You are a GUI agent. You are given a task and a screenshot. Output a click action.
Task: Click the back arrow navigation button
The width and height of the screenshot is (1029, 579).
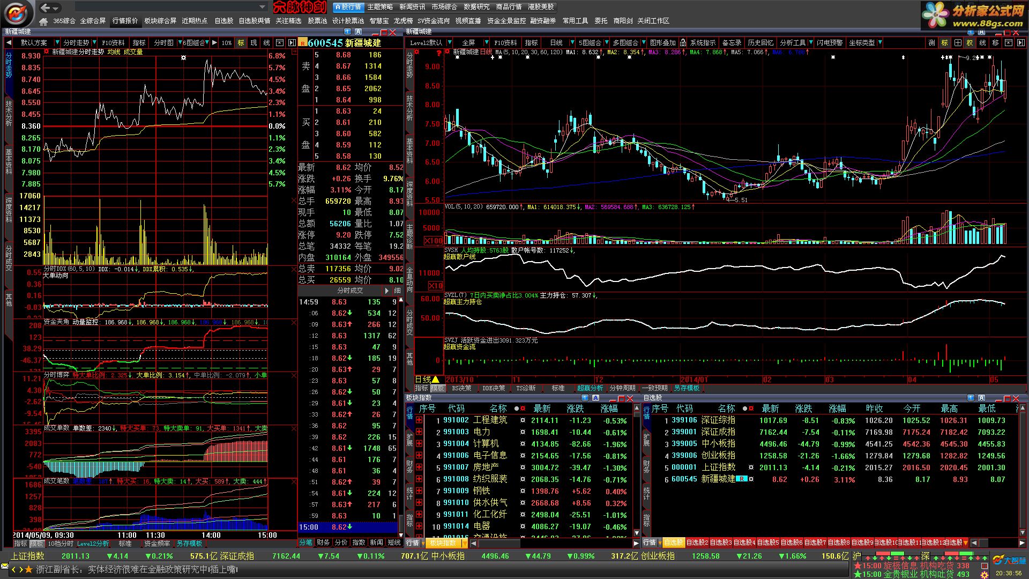coord(46,8)
